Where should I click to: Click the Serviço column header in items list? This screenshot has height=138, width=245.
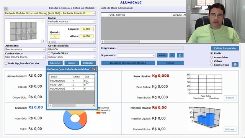click(x=121, y=15)
